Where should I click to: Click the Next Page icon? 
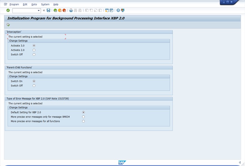[96, 10]
